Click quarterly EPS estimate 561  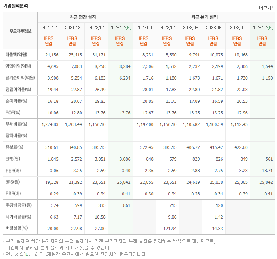click(x=269, y=159)
